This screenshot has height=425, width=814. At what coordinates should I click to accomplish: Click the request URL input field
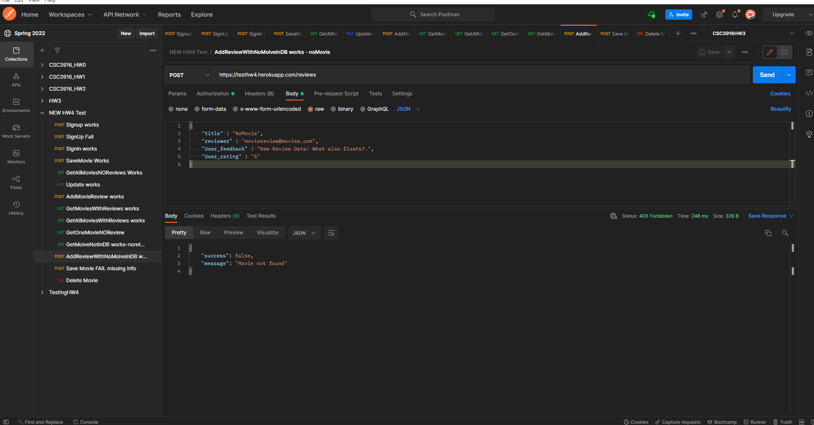coord(385,75)
